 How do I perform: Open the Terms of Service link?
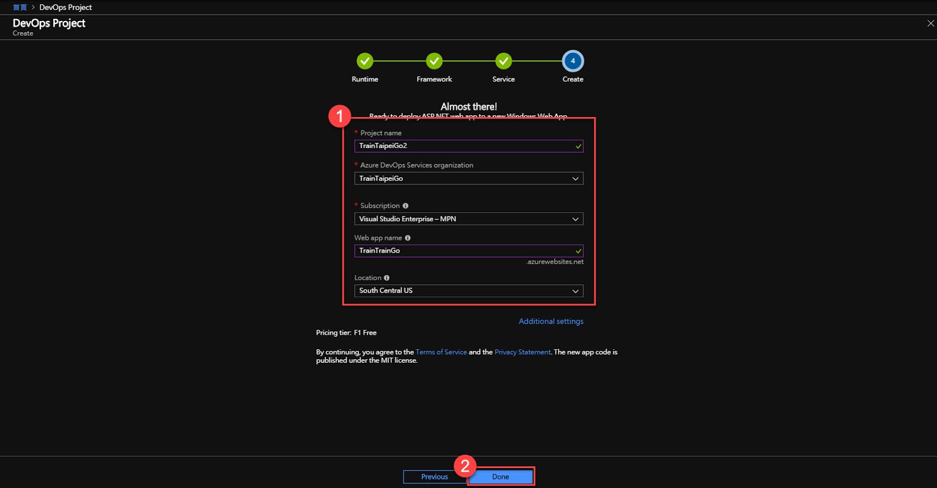click(441, 352)
